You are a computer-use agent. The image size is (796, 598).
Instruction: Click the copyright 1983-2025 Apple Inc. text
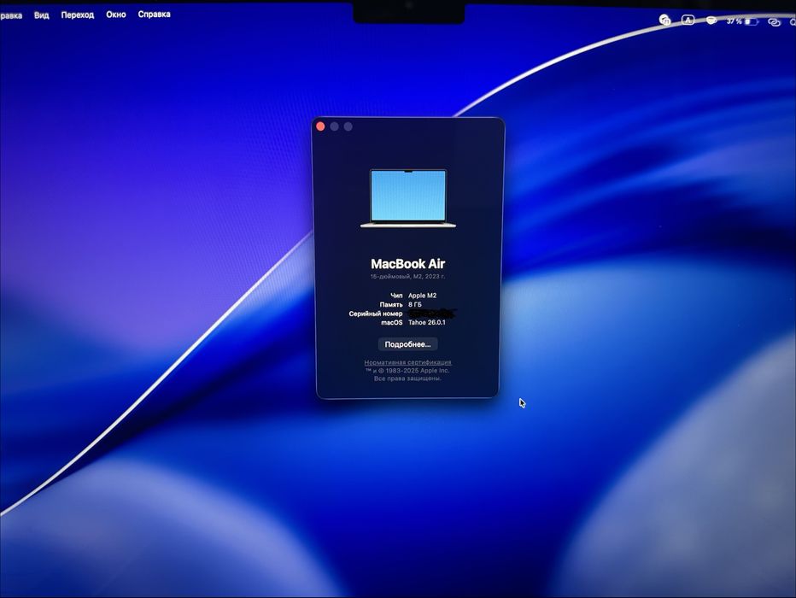coord(407,371)
